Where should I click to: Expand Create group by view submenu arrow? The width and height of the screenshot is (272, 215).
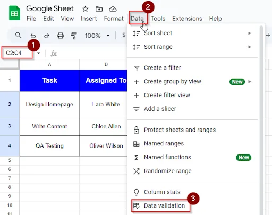[x=250, y=82]
